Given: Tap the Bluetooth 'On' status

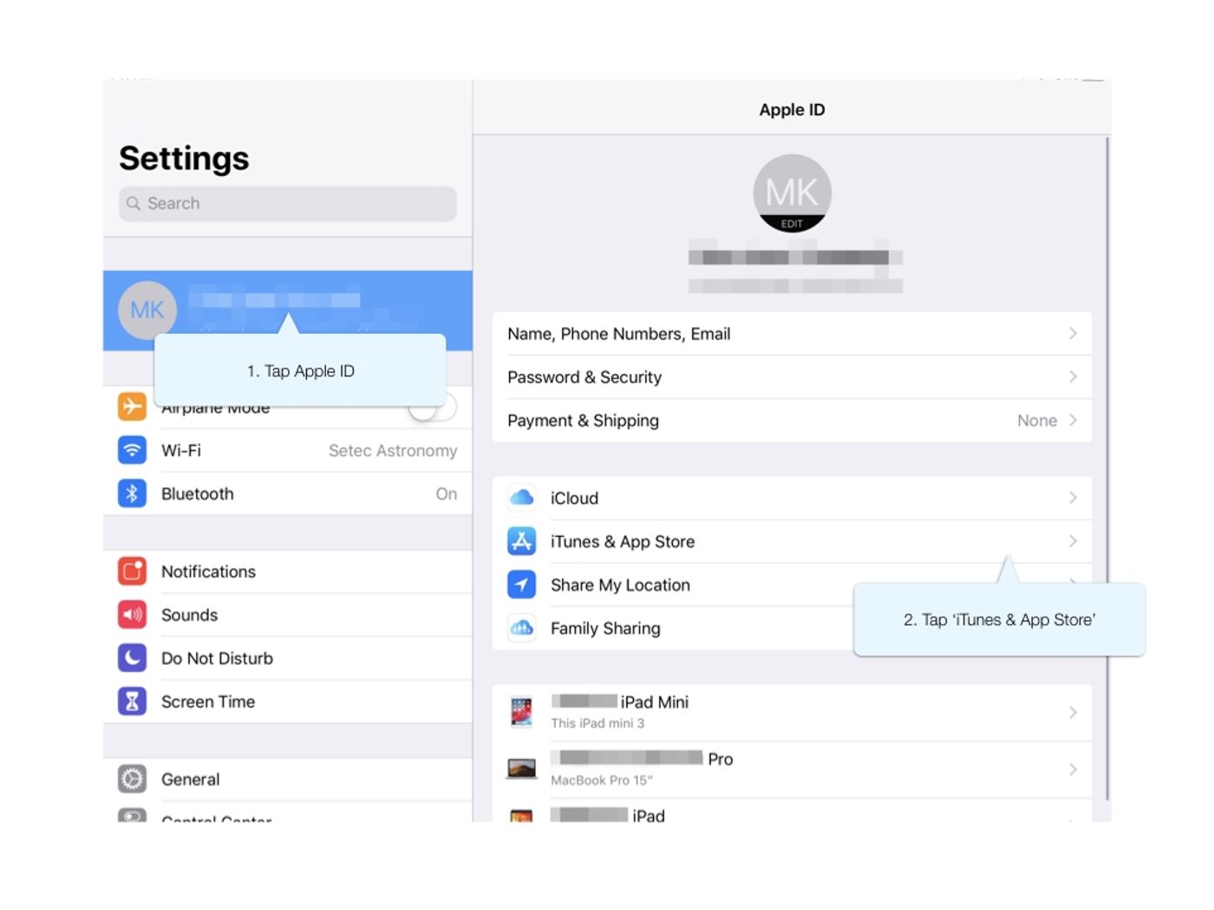Looking at the screenshot, I should [x=447, y=494].
